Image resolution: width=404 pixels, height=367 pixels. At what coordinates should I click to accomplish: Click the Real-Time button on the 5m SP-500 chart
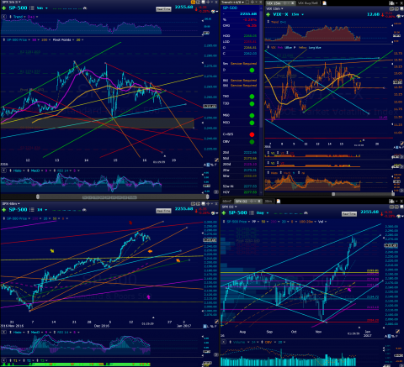coord(163,9)
